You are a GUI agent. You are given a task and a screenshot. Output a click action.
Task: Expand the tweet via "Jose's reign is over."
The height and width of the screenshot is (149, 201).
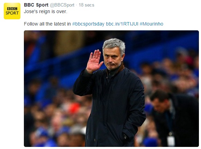[x=46, y=11]
